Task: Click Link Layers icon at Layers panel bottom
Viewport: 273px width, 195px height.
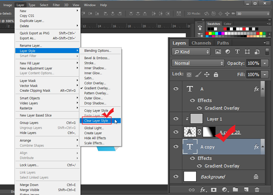Action: point(192,189)
